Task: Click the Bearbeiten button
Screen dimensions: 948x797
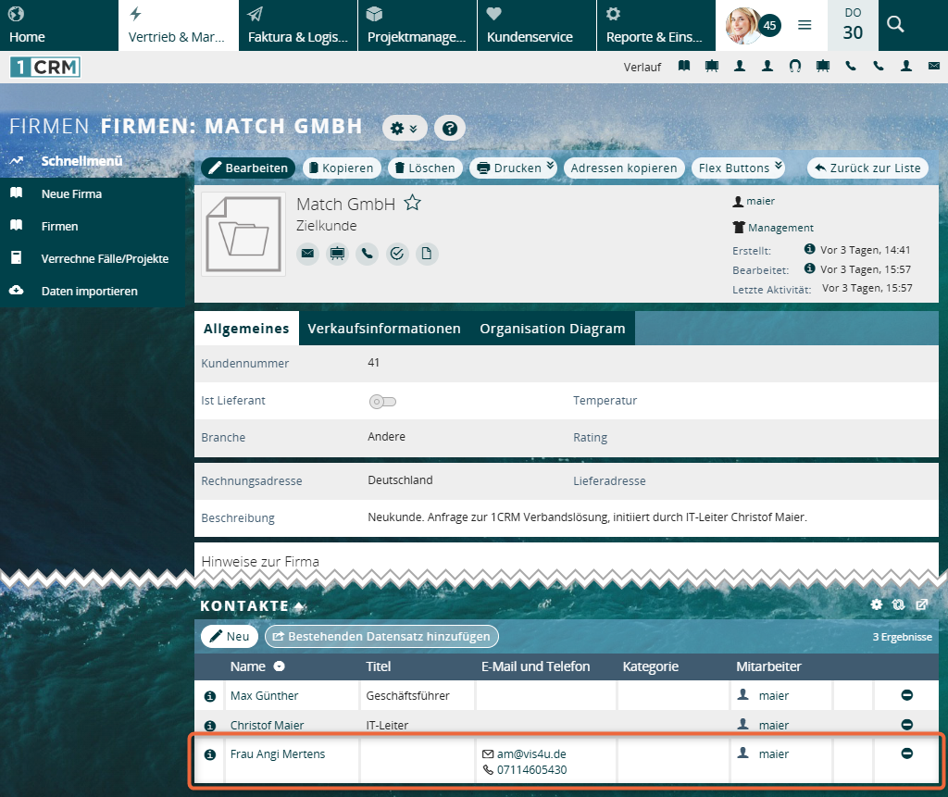Action: tap(248, 168)
